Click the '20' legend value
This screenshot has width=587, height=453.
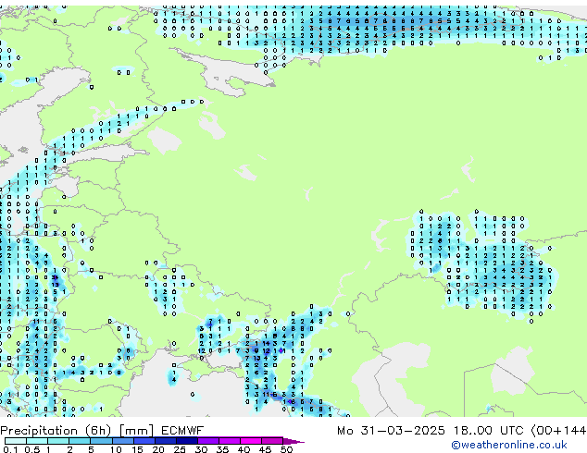point(158,449)
